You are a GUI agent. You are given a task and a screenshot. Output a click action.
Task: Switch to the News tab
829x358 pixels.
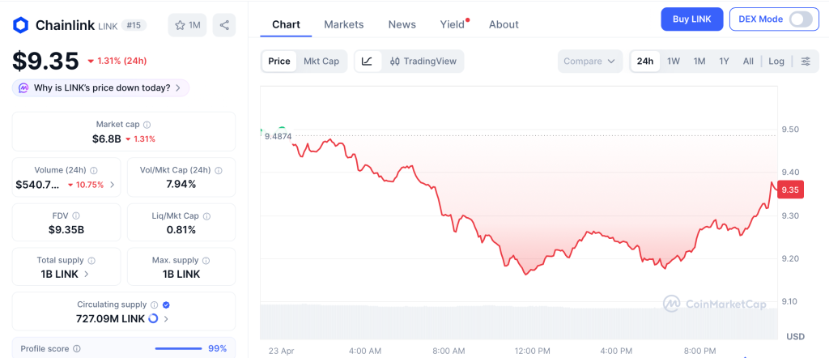pyautogui.click(x=402, y=24)
